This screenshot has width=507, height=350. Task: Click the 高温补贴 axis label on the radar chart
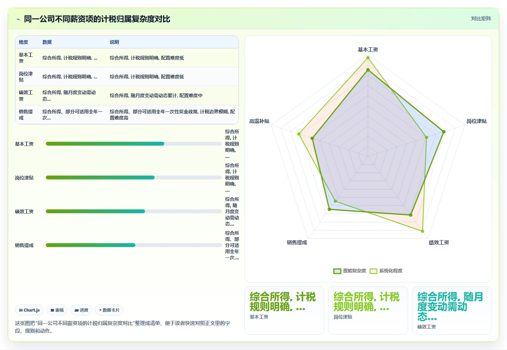[259, 121]
